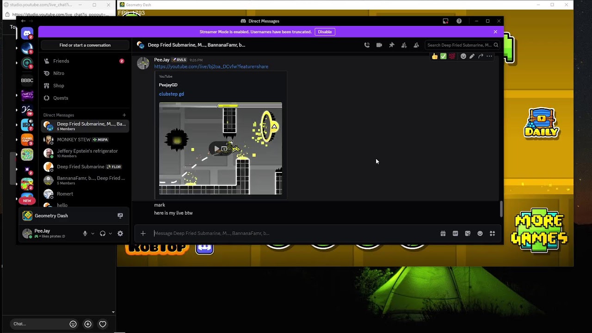592x333 pixels.
Task: Show the member list
Action: click(x=416, y=45)
